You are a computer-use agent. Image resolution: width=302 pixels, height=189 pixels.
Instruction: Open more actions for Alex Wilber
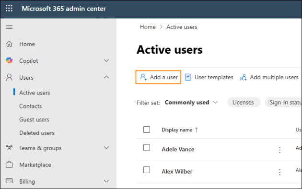click(x=279, y=172)
